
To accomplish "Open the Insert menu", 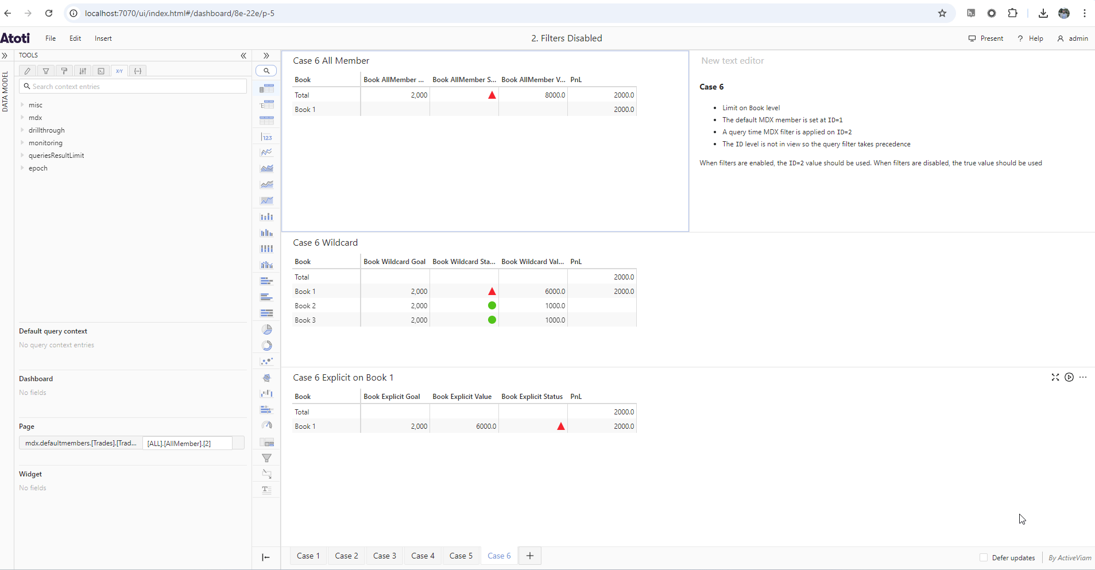I will [x=103, y=38].
